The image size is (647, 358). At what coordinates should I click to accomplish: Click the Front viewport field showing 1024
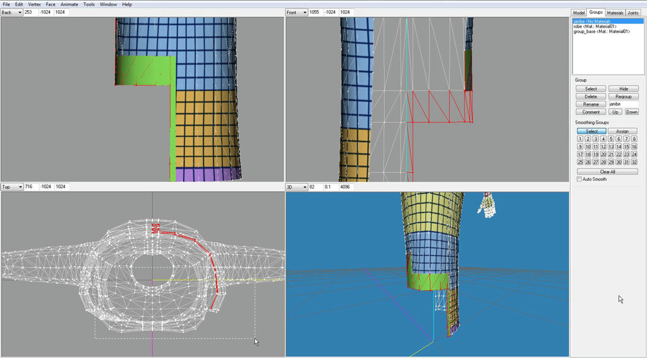[x=347, y=13]
